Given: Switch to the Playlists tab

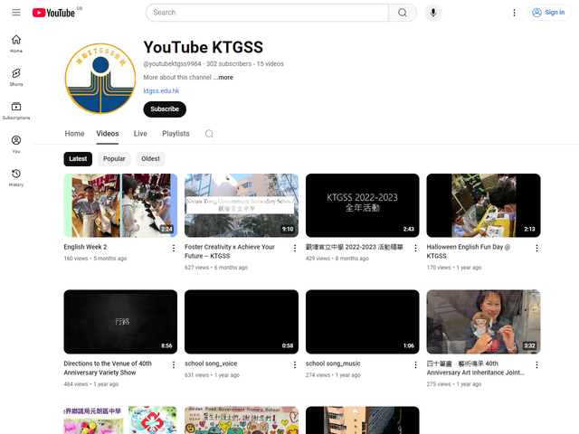Looking at the screenshot, I should (176, 134).
